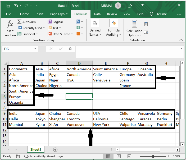Click the formula bar Cancel X
This screenshot has width=186, height=160.
pyautogui.click(x=51, y=49)
